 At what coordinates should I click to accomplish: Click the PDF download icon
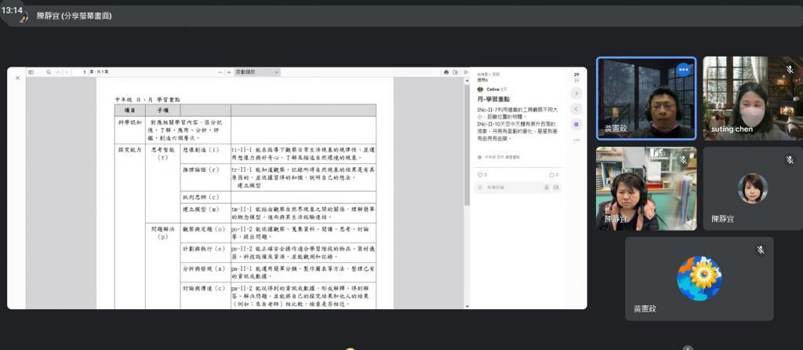pos(455,72)
